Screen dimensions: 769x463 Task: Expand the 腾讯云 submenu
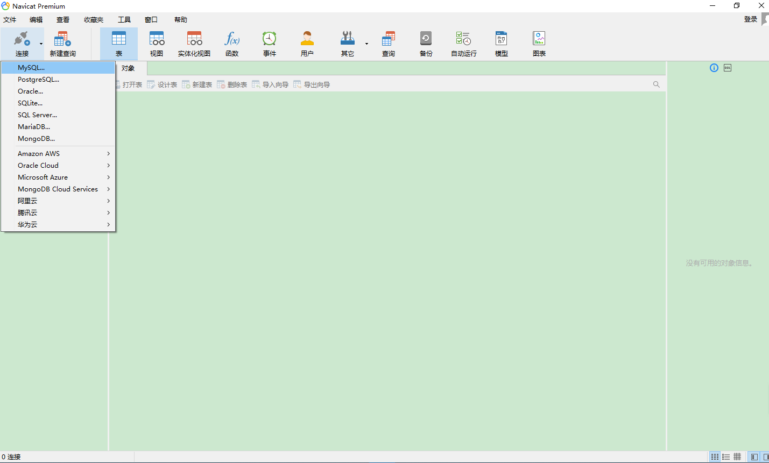point(58,213)
